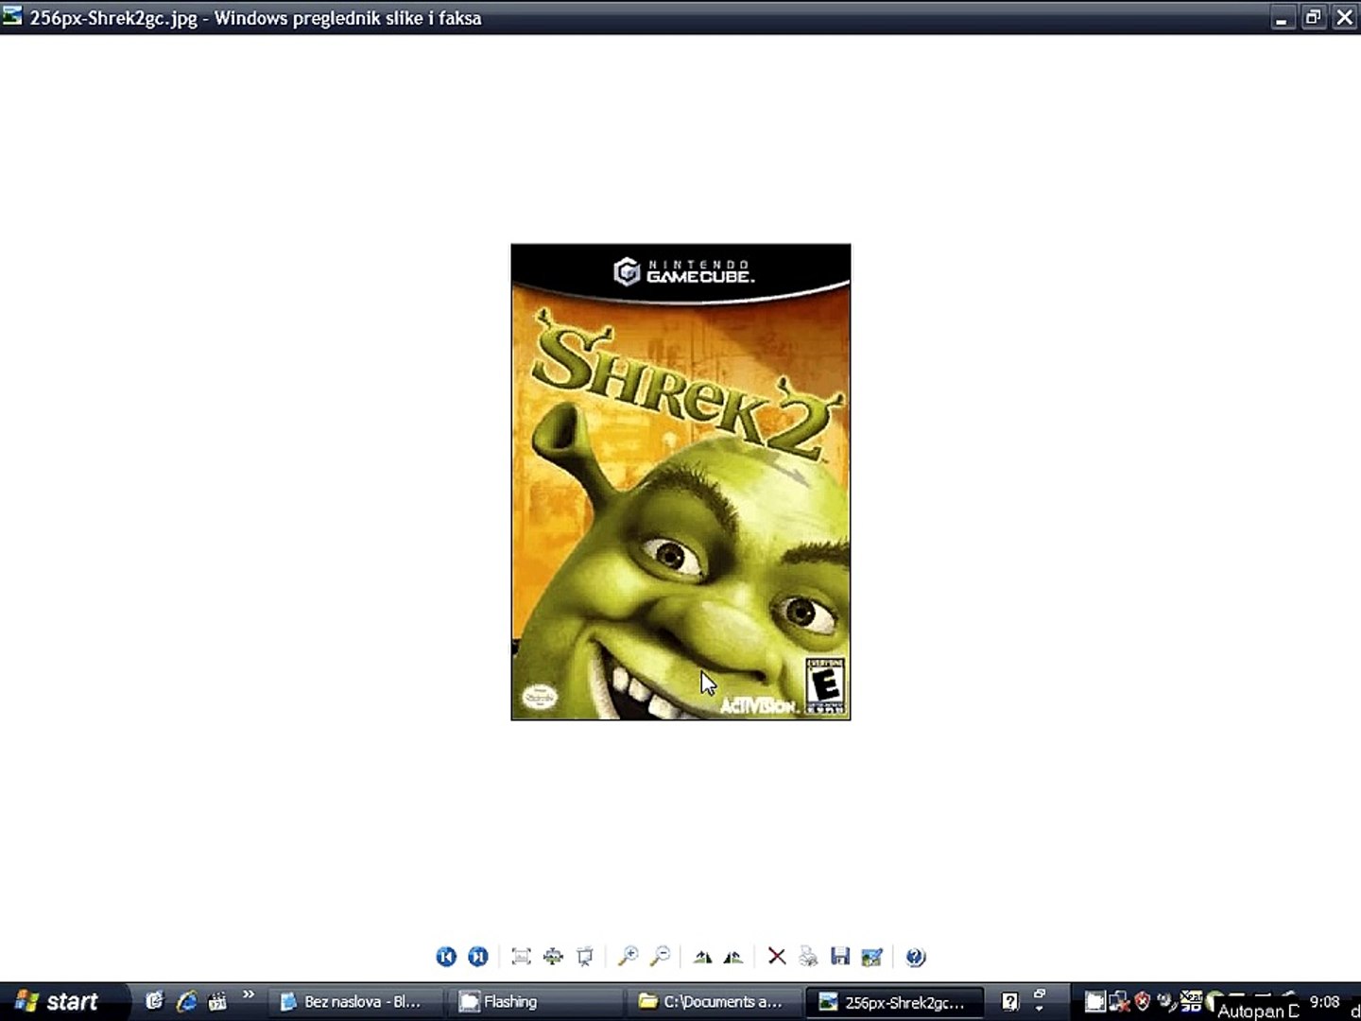Restore the language bar from the taskbar
This screenshot has height=1021, width=1361.
pos(1040,994)
